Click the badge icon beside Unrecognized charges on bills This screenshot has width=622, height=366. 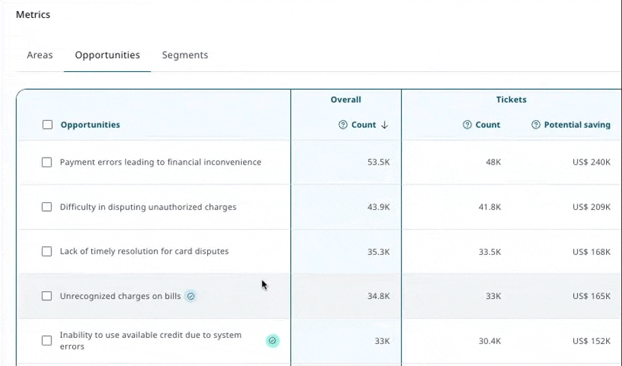tap(191, 296)
